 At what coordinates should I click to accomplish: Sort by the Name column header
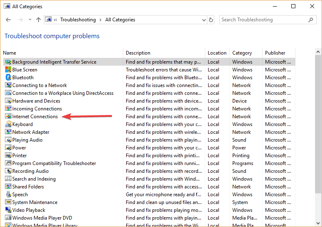[x=63, y=53]
